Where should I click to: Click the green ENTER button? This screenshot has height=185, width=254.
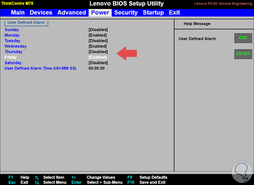click(243, 54)
